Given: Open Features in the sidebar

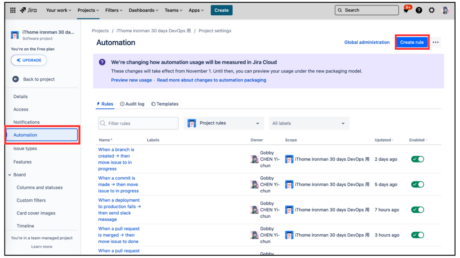Looking at the screenshot, I should coord(22,162).
